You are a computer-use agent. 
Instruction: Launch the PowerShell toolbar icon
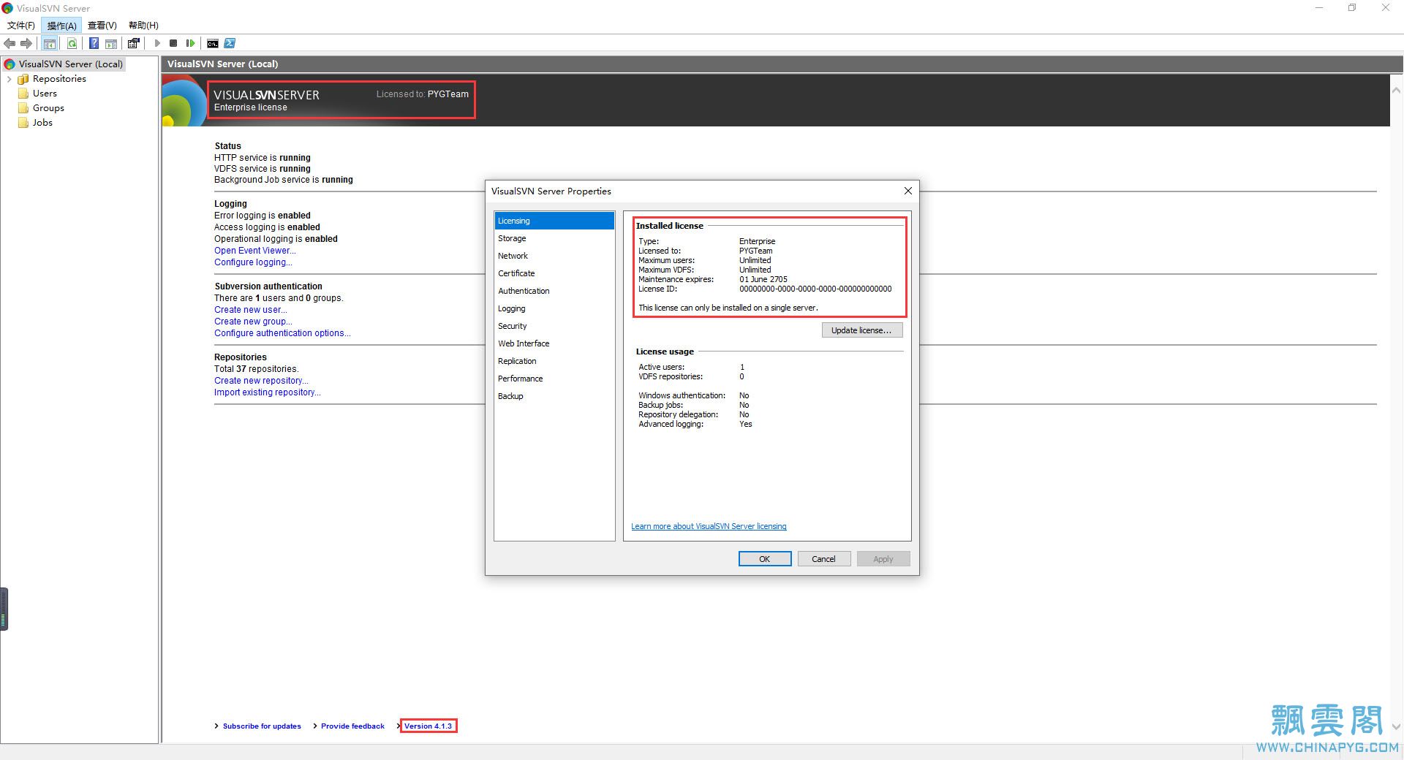230,43
